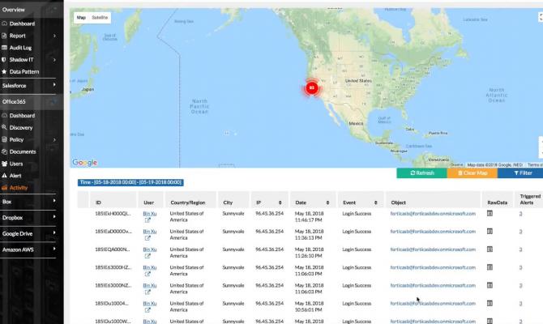Sort table by IP column arrows

click(280, 202)
